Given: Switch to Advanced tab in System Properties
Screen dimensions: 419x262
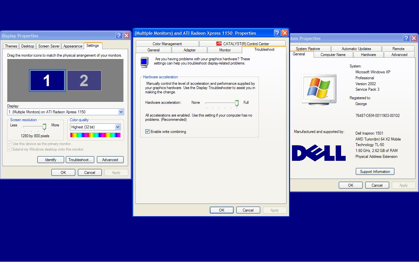Looking at the screenshot, I should [x=399, y=55].
